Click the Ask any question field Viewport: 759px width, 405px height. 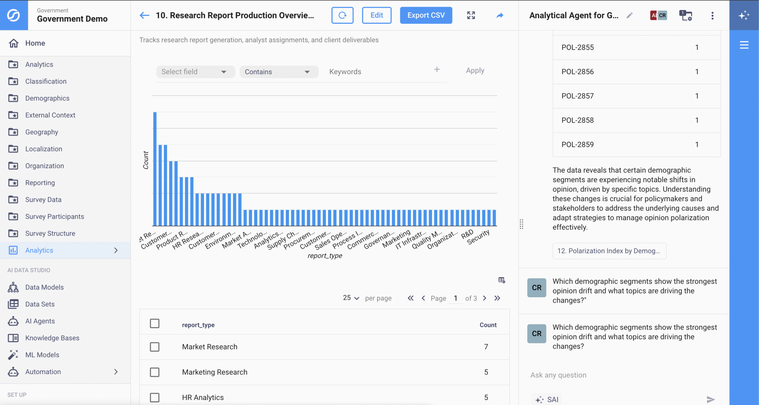pos(617,375)
